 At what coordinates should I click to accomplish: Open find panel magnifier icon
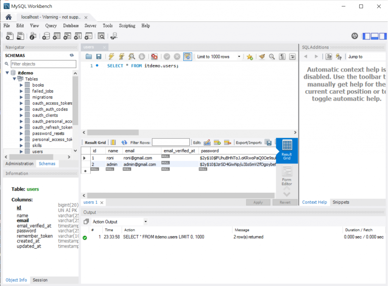[272, 57]
